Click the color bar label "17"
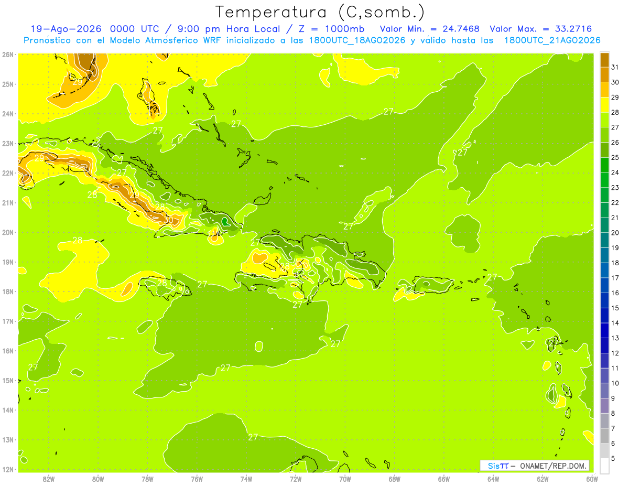 click(615, 278)
